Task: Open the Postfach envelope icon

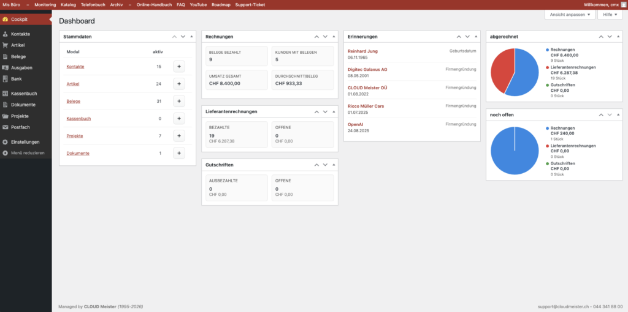Action: [6, 127]
